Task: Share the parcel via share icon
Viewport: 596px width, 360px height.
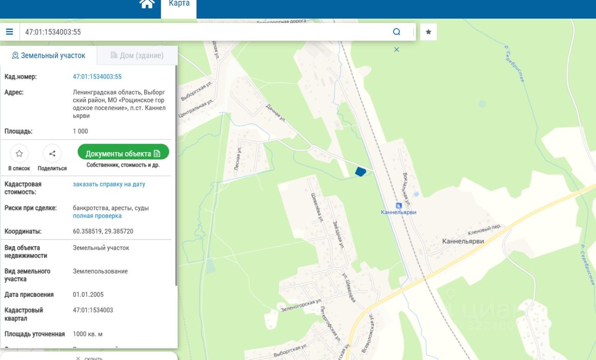Action: click(52, 153)
